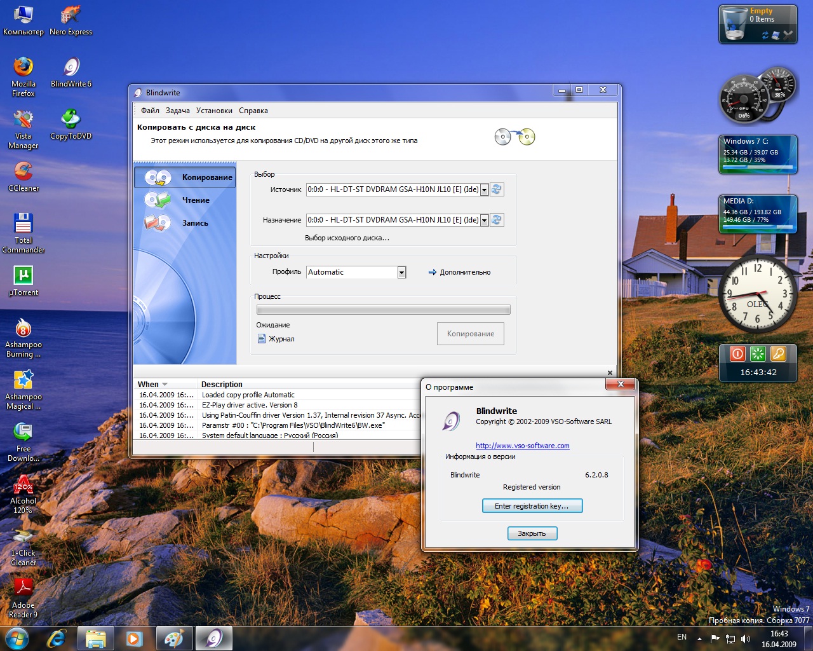Open Ashampoo Magical shortcut
813x651 pixels.
[x=24, y=390]
